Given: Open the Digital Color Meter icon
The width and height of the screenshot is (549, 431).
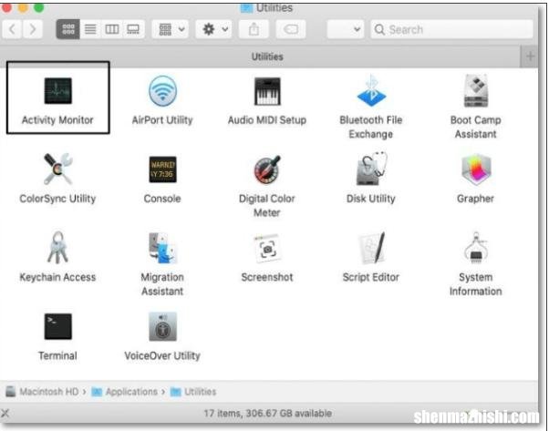Looking at the screenshot, I should [x=267, y=169].
